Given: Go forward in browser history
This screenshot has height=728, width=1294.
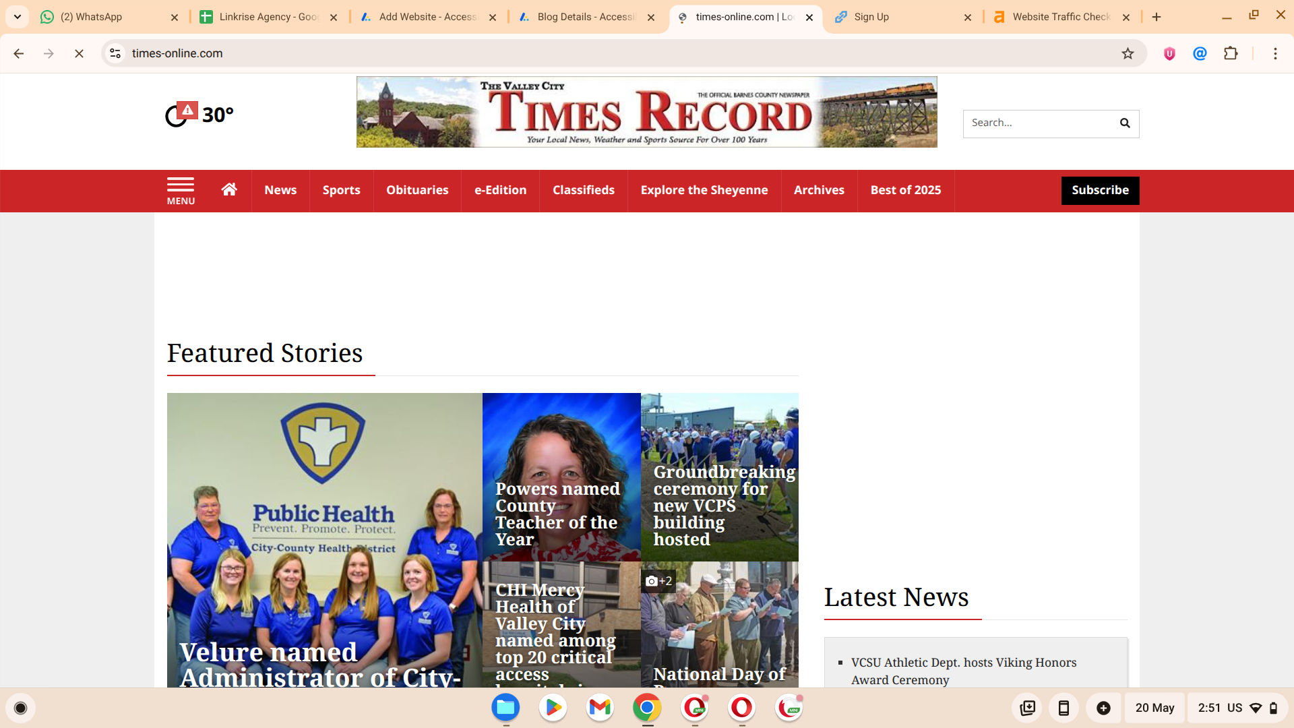Looking at the screenshot, I should 49,53.
